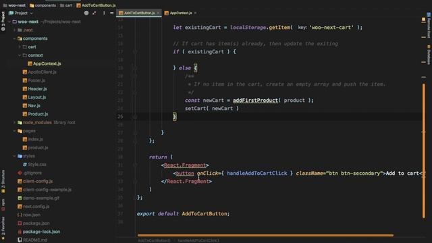
Task: Close the AddToCartButton.js editor tab
Action: pos(158,13)
